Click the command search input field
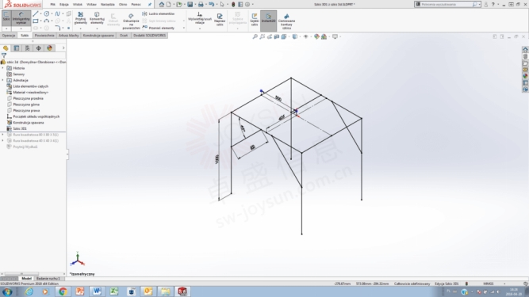This screenshot has width=529, height=297. pos(446,5)
